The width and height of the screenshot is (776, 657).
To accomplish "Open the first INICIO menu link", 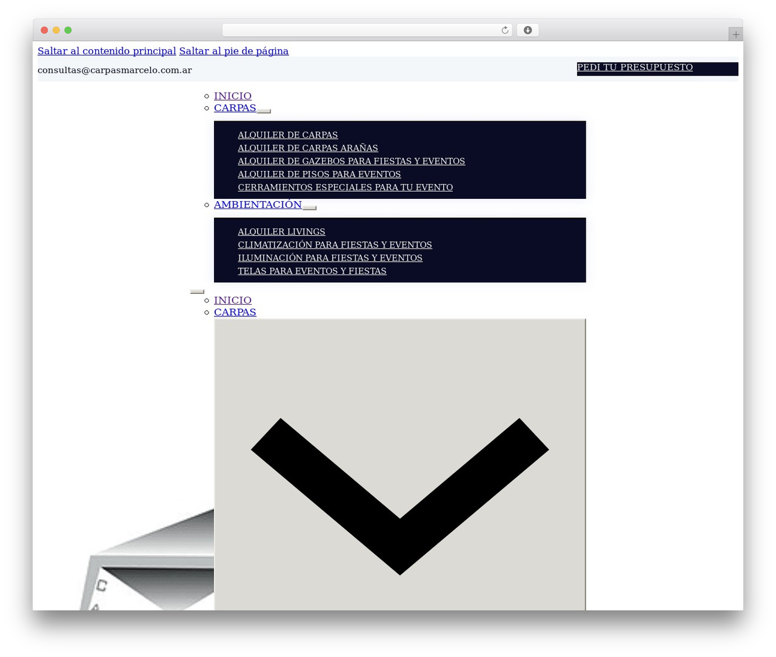I will (233, 96).
